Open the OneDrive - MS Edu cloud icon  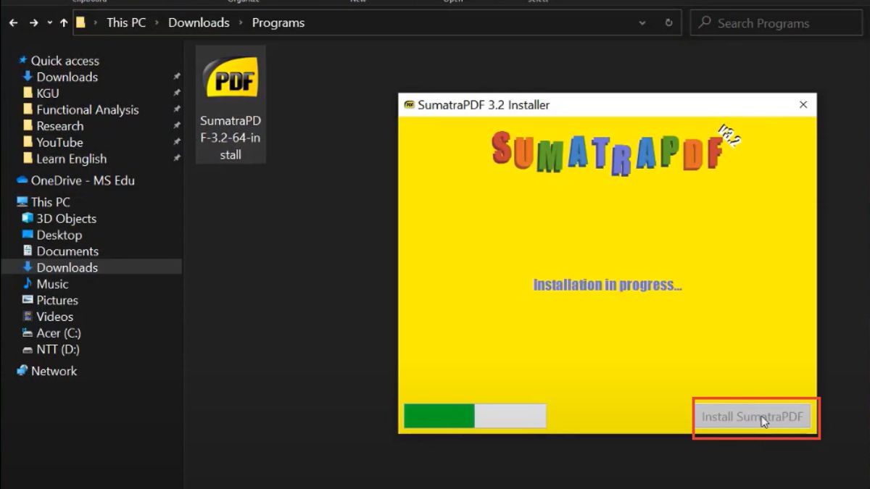click(x=22, y=180)
